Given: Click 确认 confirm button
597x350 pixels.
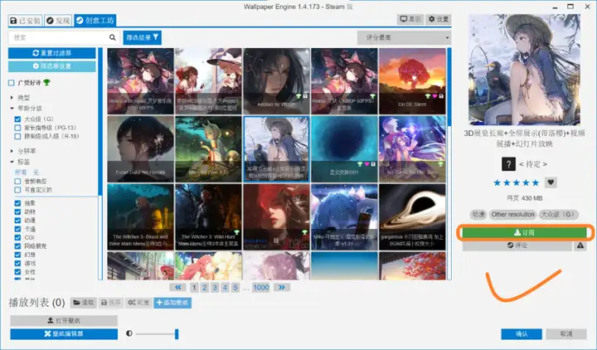Looking at the screenshot, I should (522, 334).
